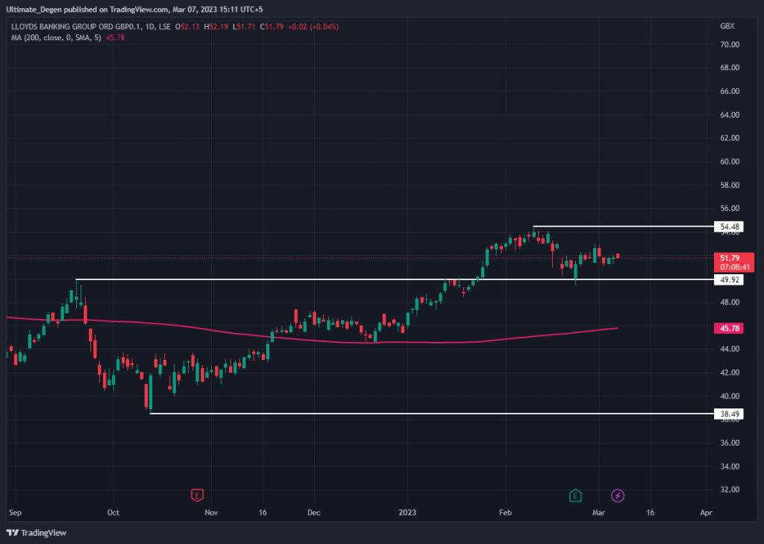Click the Mar label on time axis
Screen dimensions: 764x544
[x=598, y=513]
